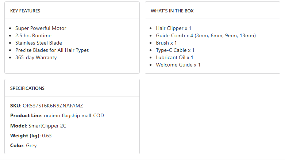Select the Guide Comb x 4 entry

(206, 35)
